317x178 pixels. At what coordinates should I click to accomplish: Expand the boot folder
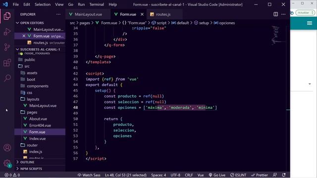click(x=28, y=80)
